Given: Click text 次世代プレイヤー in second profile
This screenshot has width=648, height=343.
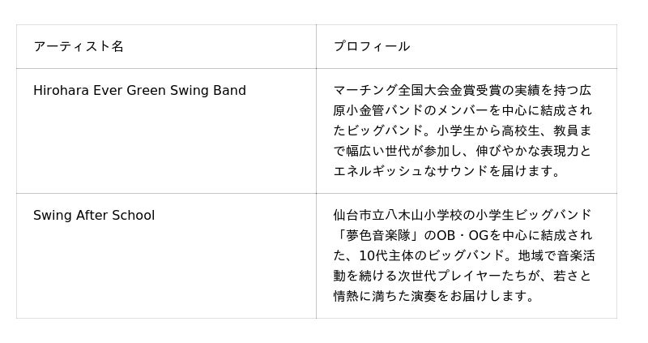Looking at the screenshot, I should pyautogui.click(x=450, y=276).
